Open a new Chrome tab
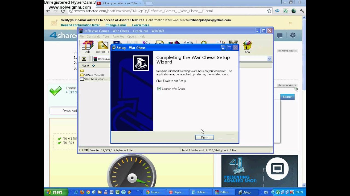Viewport: 350px width, 196px height. 149,3
